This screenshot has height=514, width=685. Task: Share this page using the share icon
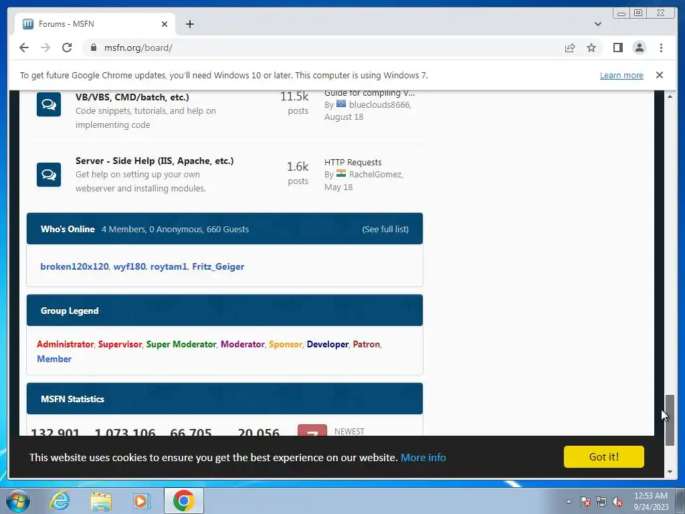pyautogui.click(x=570, y=48)
